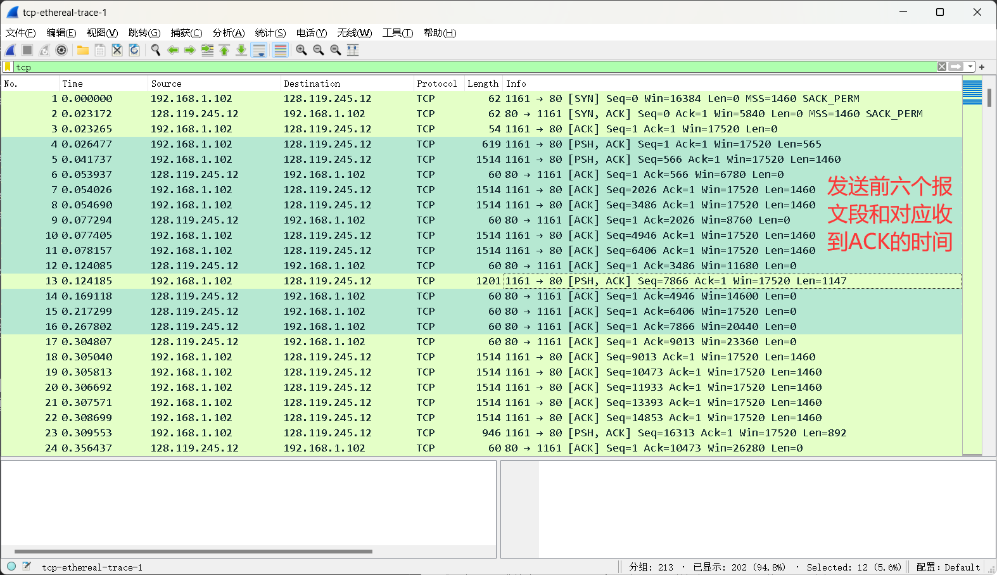Toggle auto-scroll during live capture
Image resolution: width=997 pixels, height=575 pixels.
(x=259, y=50)
